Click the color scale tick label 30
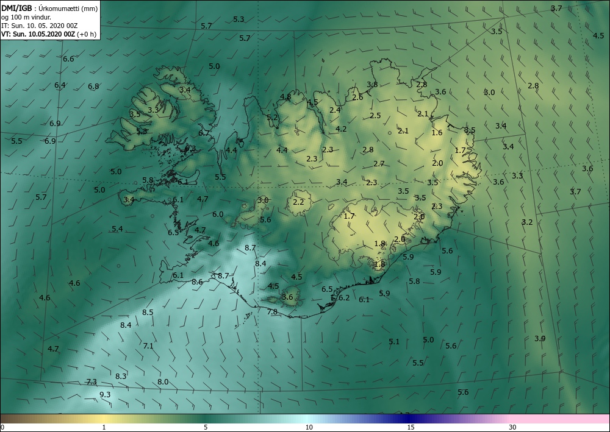Viewport: 610px width, 432px height. tap(512, 428)
